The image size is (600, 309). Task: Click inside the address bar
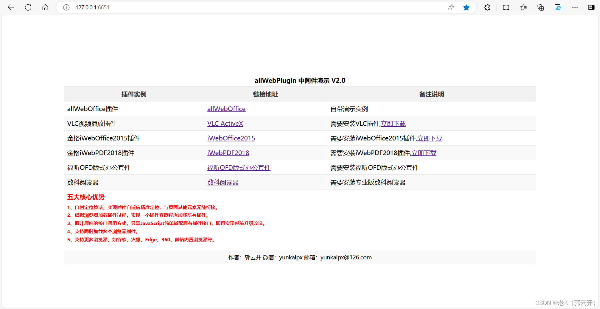coord(219,7)
